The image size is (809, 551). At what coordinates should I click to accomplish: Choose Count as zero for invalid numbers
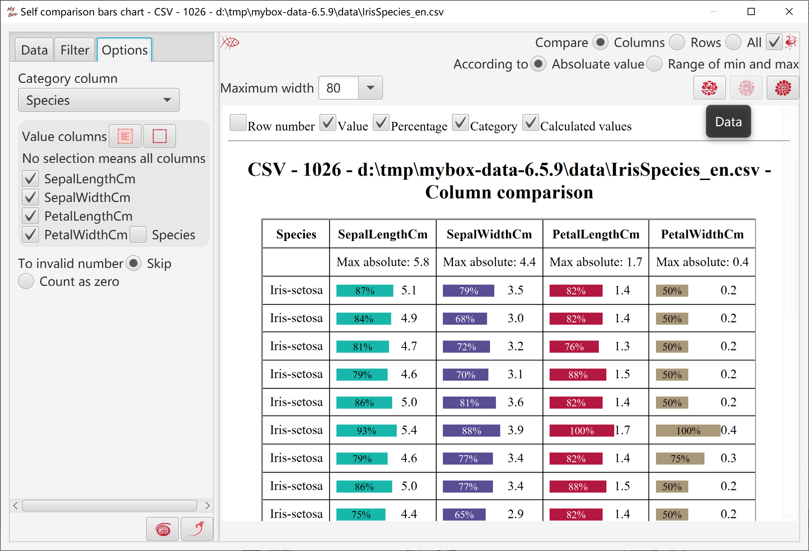pyautogui.click(x=26, y=282)
